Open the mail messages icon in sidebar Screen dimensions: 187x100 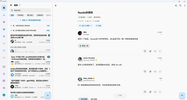pos(4,67)
